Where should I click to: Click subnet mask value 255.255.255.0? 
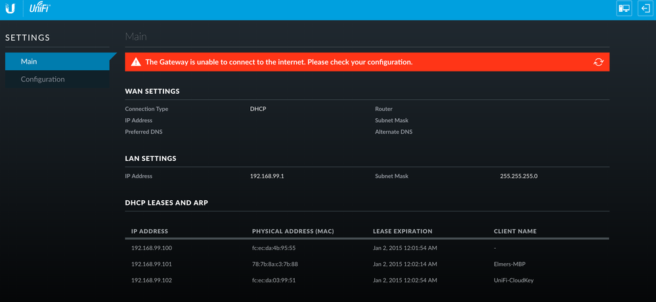[x=519, y=176]
